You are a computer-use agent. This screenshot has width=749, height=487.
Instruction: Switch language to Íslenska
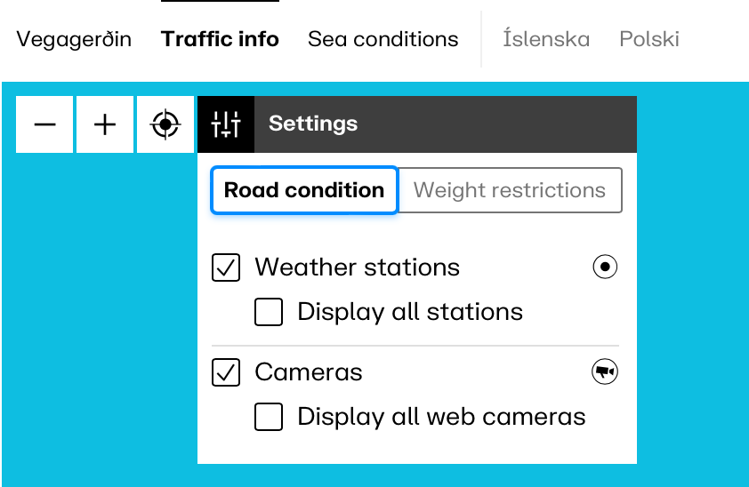click(546, 39)
